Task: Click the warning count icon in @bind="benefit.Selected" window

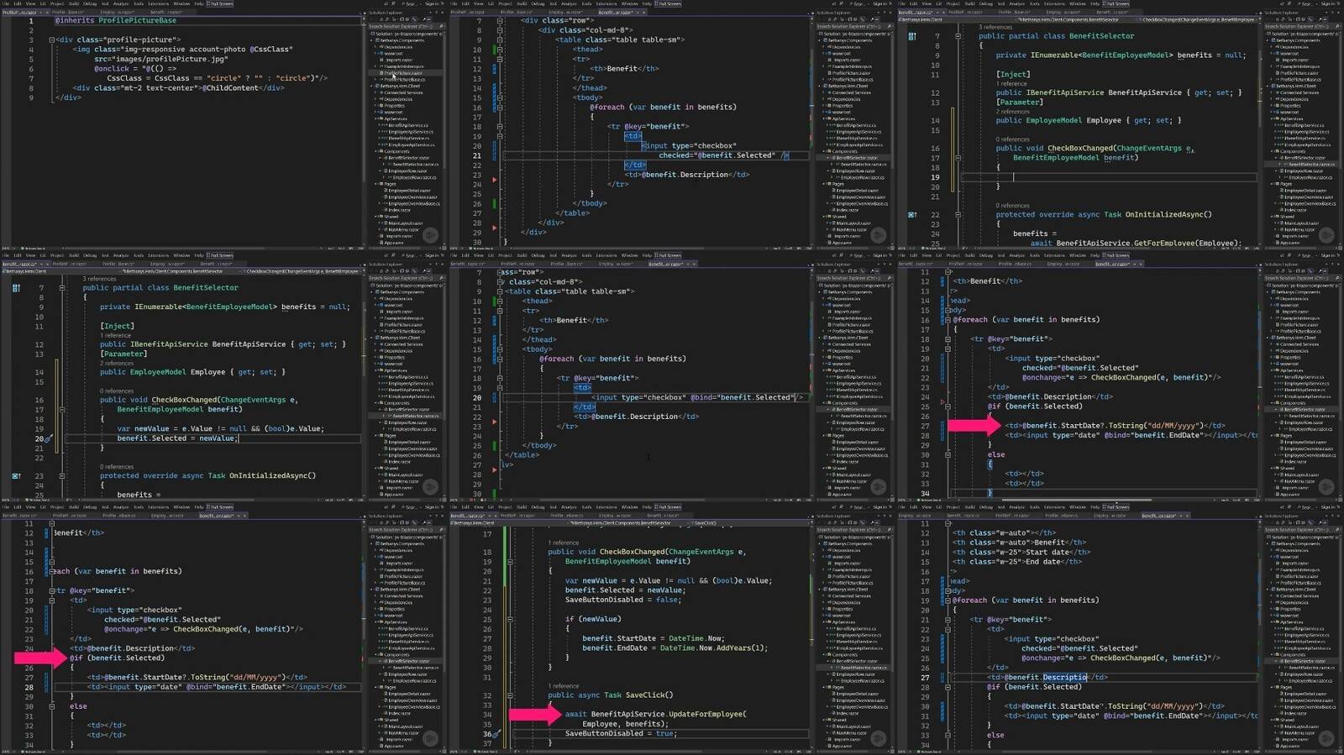Action: [482, 500]
